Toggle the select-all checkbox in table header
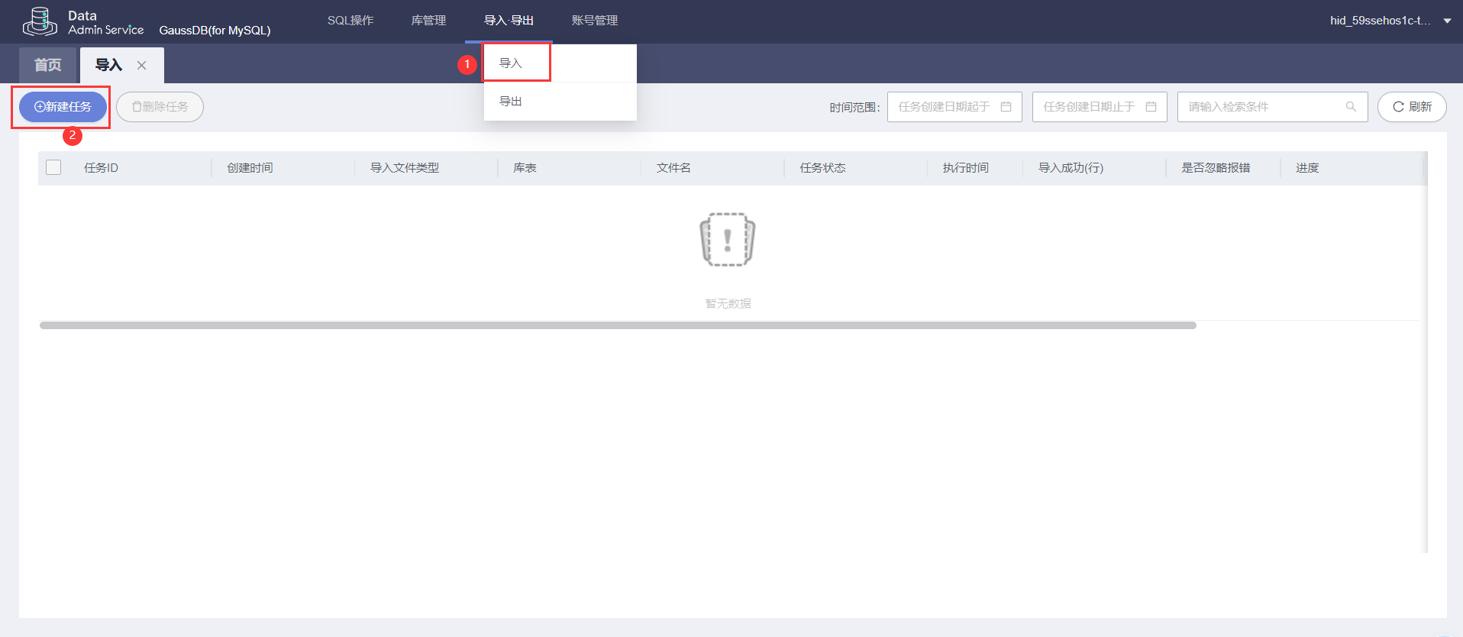This screenshot has height=637, width=1463. (53, 167)
